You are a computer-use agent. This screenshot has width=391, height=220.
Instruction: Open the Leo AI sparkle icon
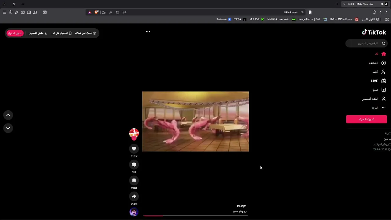pyautogui.click(x=16, y=12)
